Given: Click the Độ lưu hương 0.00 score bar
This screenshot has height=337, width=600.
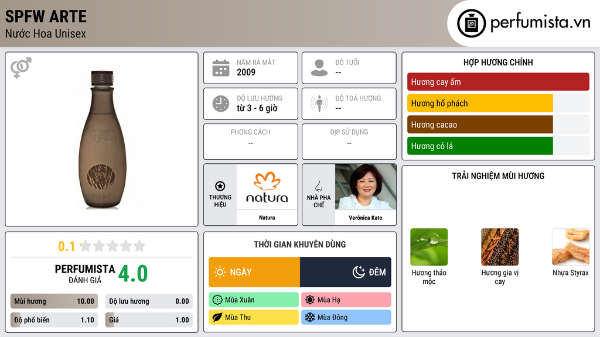Looking at the screenshot, I should 149,301.
